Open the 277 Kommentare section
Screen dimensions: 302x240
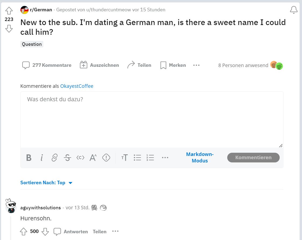click(x=47, y=65)
